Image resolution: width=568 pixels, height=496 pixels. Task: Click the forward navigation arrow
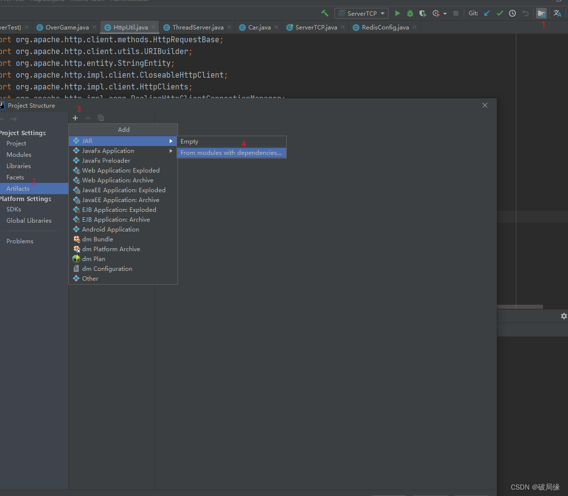(x=13, y=119)
